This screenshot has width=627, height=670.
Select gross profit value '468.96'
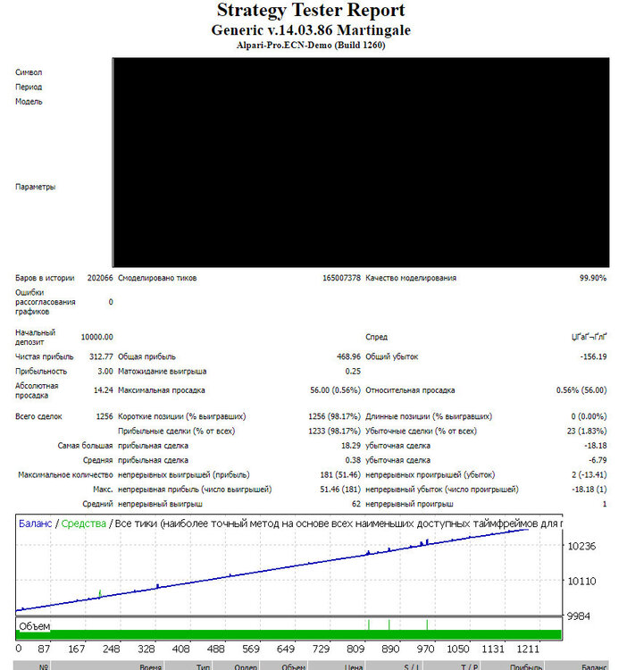pyautogui.click(x=348, y=356)
